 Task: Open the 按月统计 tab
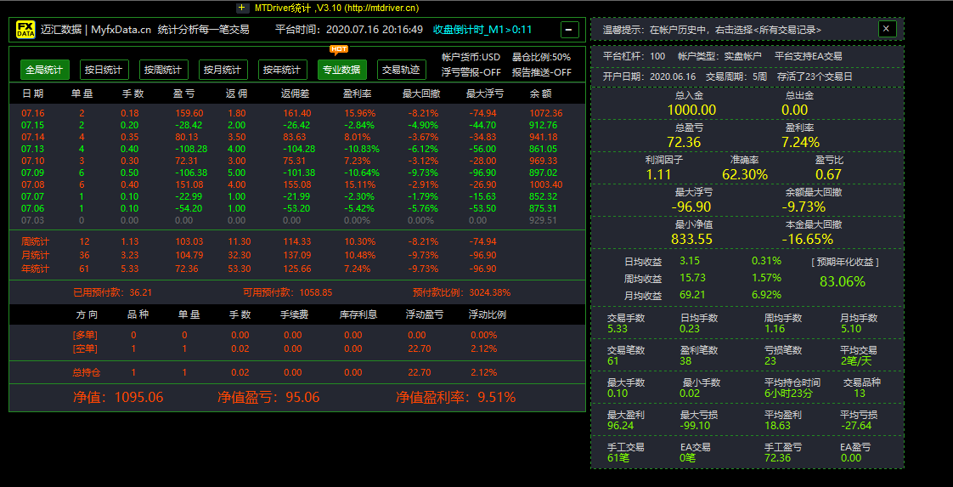[x=223, y=70]
